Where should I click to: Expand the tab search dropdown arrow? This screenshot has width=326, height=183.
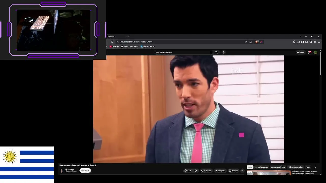click(301, 36)
